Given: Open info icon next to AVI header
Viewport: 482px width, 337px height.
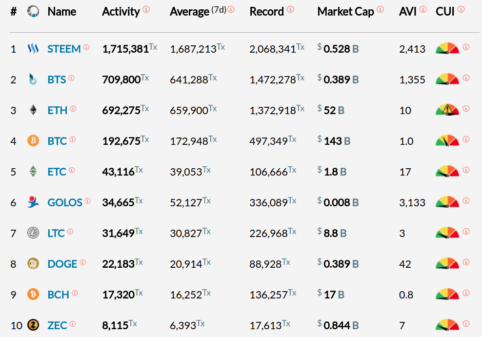Looking at the screenshot, I should pos(423,9).
